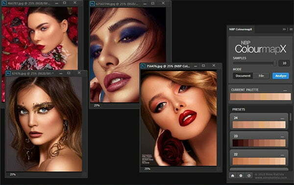Screen dimensions: 294x185
Task: Click the 756476.jpg image canvas with red lips
Action: click(179, 118)
